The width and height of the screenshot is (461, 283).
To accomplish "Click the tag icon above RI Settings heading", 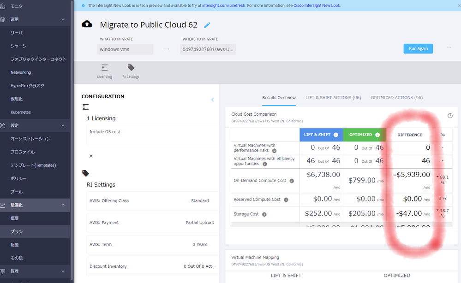I will click(x=85, y=173).
